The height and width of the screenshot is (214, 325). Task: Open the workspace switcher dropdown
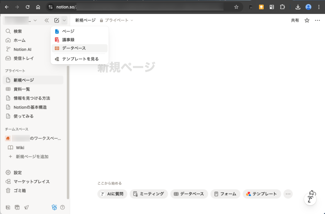click(x=21, y=20)
